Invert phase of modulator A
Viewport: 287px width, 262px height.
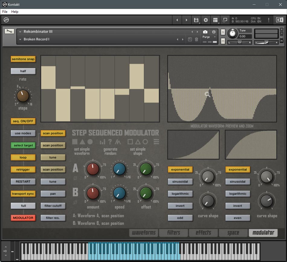point(75,178)
